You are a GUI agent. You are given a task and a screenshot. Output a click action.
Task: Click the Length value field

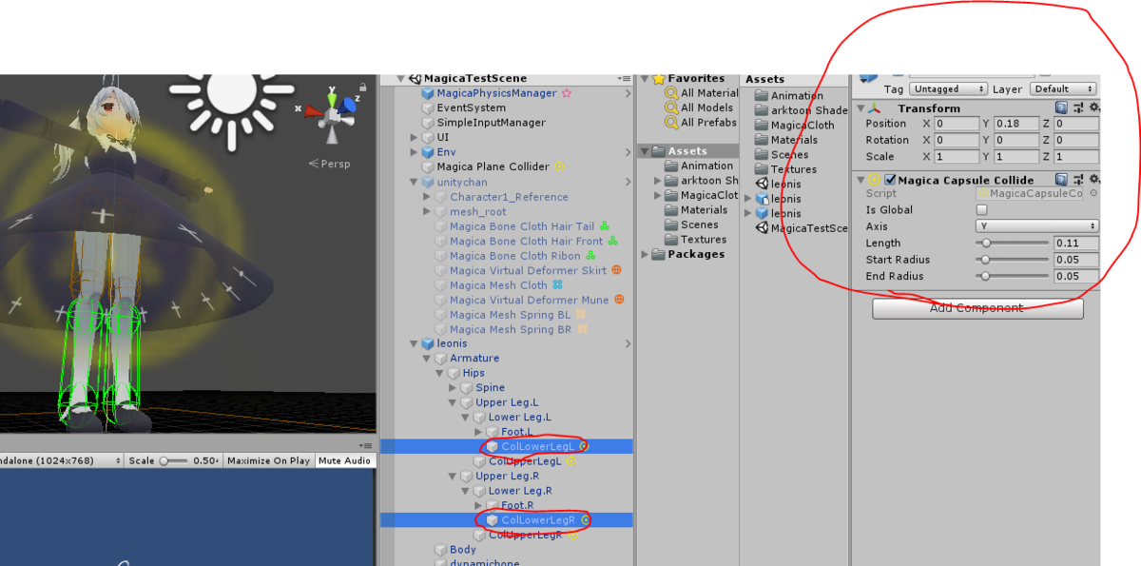(1076, 244)
